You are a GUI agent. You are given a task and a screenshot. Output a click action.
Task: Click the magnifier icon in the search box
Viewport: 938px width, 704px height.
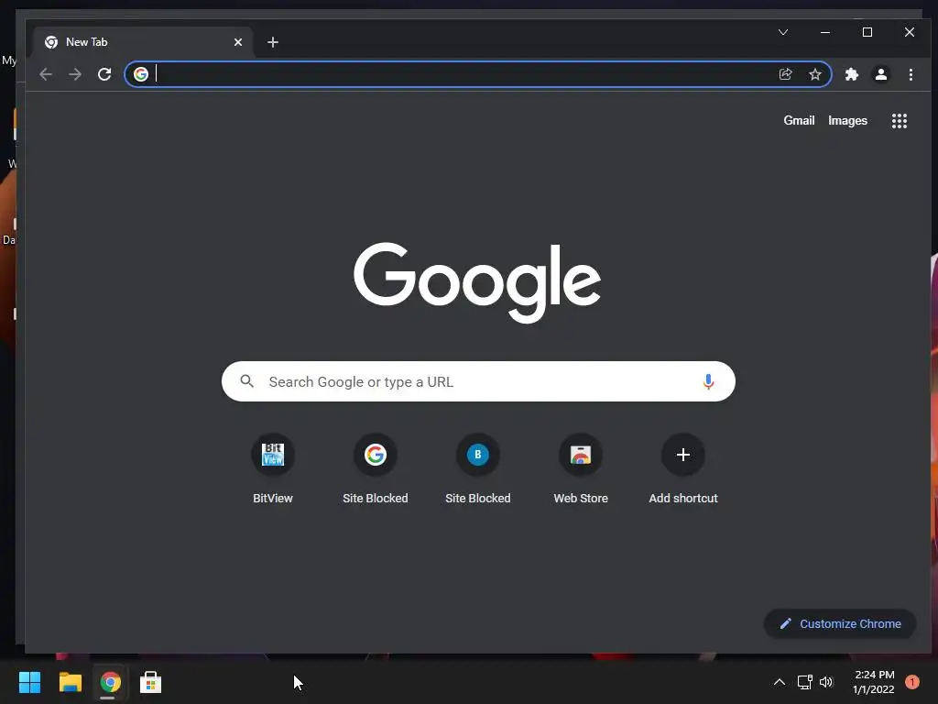tap(247, 380)
